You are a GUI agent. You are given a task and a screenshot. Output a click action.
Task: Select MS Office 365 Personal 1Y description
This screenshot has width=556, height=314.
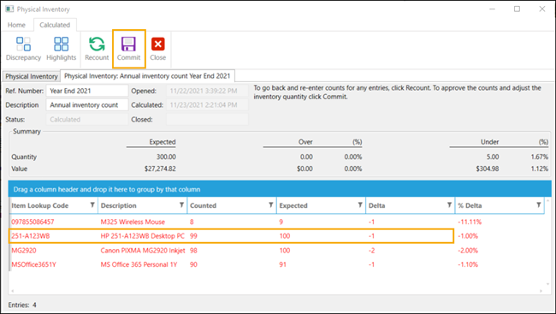coord(139,264)
